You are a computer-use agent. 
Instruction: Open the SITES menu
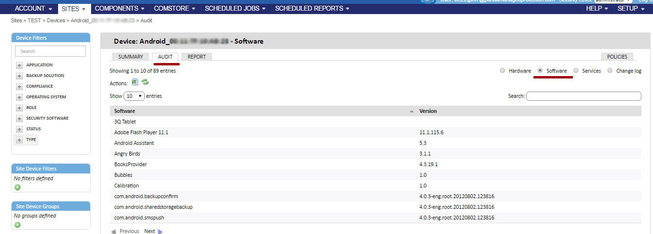pyautogui.click(x=74, y=8)
